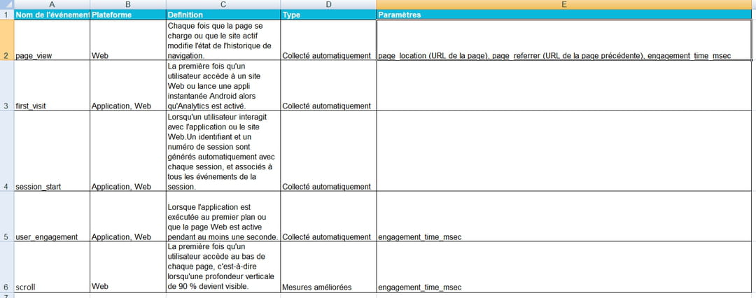Select 'engagement_time_msec' in user_engagement row
The image size is (756, 298).
pos(563,217)
